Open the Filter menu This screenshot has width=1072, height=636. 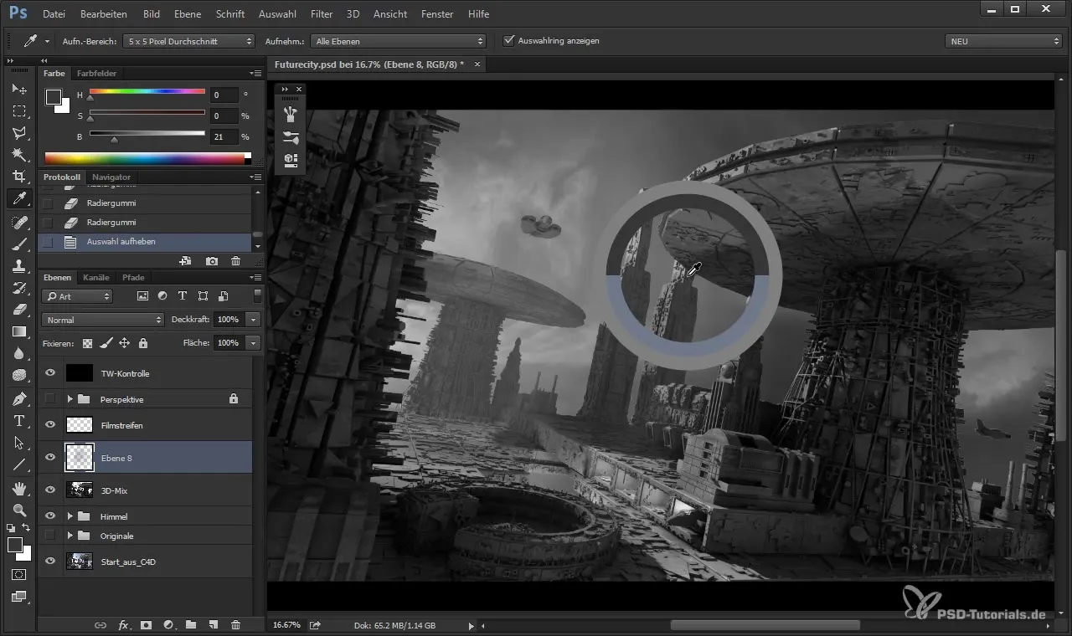pyautogui.click(x=322, y=14)
